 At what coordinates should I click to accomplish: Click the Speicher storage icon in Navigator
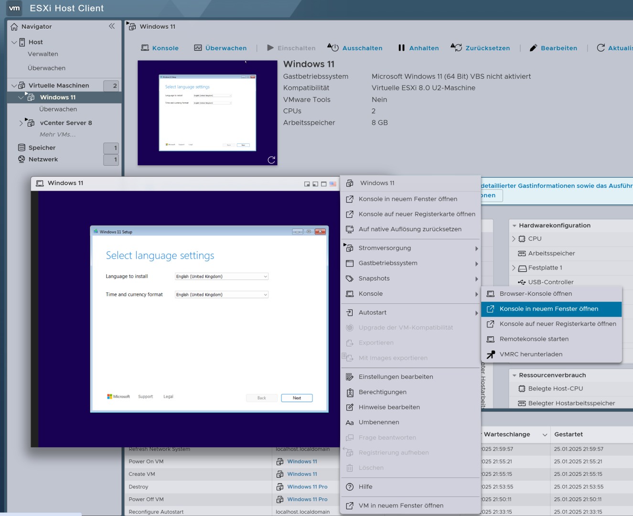21,148
